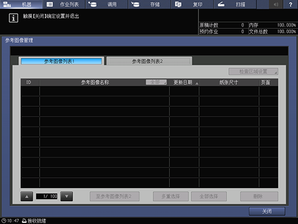
Task: Switch to the 扫描 scan tab
Action: tap(235, 4)
